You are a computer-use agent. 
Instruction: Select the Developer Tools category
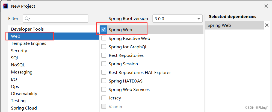[54, 29]
